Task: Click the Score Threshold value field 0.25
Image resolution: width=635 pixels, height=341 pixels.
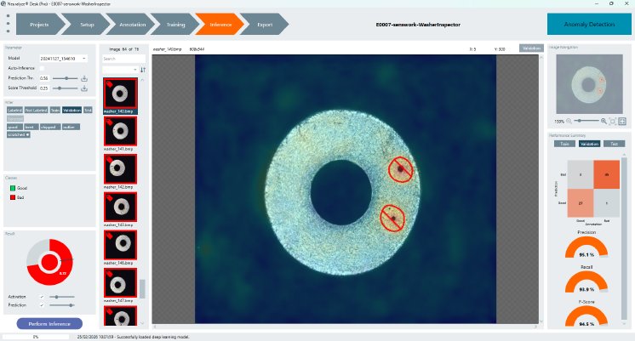Action: pos(44,88)
